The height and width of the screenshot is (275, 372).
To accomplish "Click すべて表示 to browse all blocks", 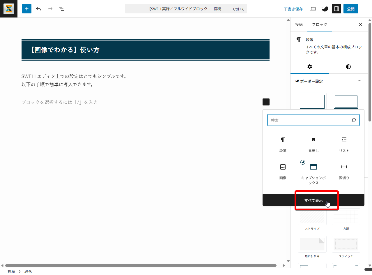I will [x=313, y=200].
